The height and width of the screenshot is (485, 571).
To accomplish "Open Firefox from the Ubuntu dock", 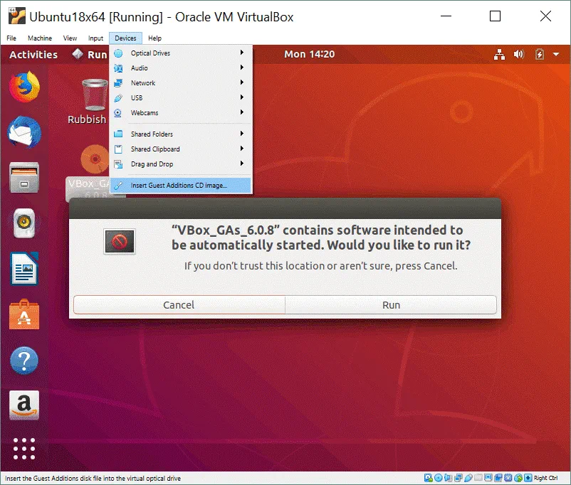I will pos(24,87).
